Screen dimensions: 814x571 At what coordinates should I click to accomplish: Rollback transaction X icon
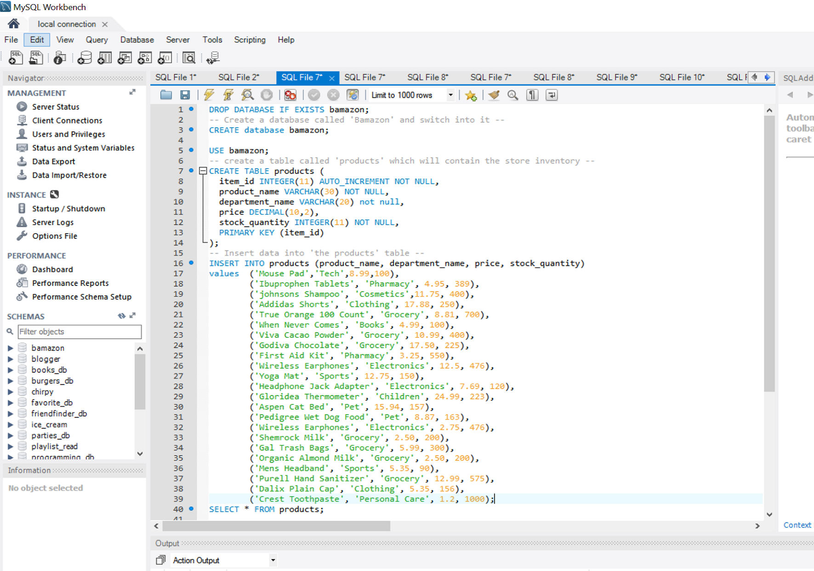click(x=333, y=95)
